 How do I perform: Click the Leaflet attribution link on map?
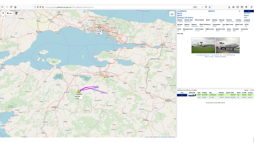[146, 137]
